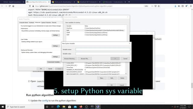Click Cancel in System Properties window
Screen dimensions: 193x109
coord(50,69)
